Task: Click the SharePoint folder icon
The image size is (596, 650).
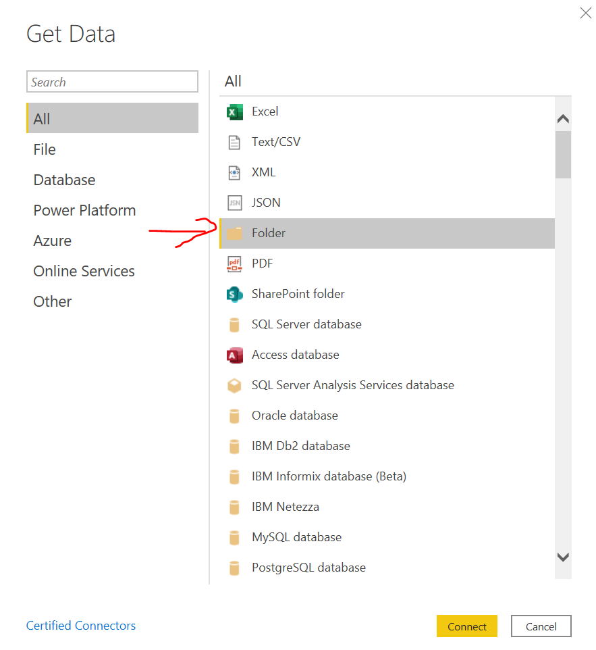Action: click(234, 295)
